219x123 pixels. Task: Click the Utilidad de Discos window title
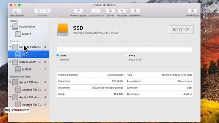[x=104, y=5]
